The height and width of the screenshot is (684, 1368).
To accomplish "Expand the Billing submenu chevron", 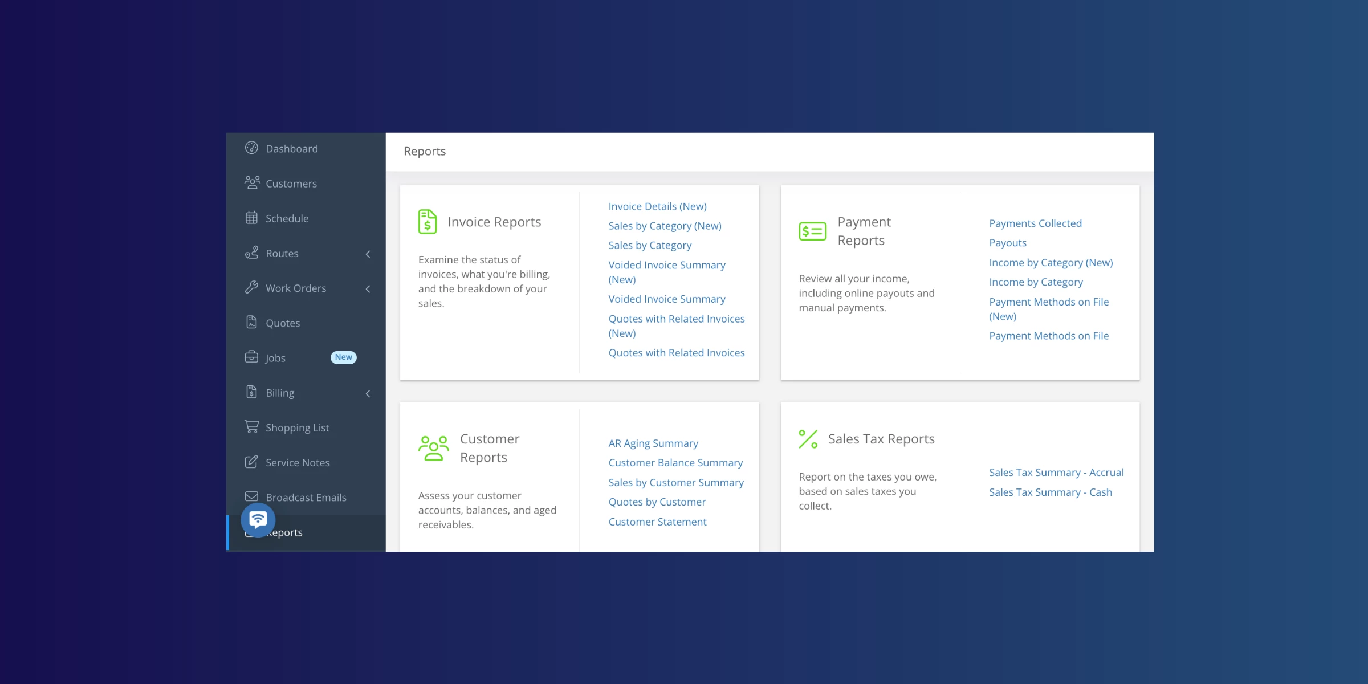I will click(368, 393).
